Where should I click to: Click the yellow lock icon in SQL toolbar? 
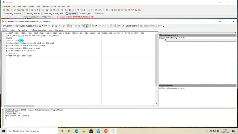point(90,26)
